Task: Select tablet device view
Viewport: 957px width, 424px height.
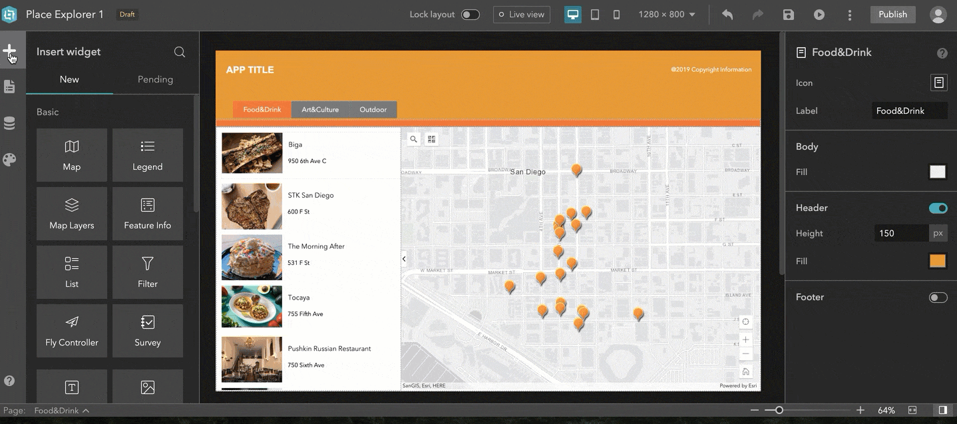Action: point(595,15)
